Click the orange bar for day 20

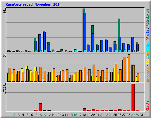click(x=94, y=73)
